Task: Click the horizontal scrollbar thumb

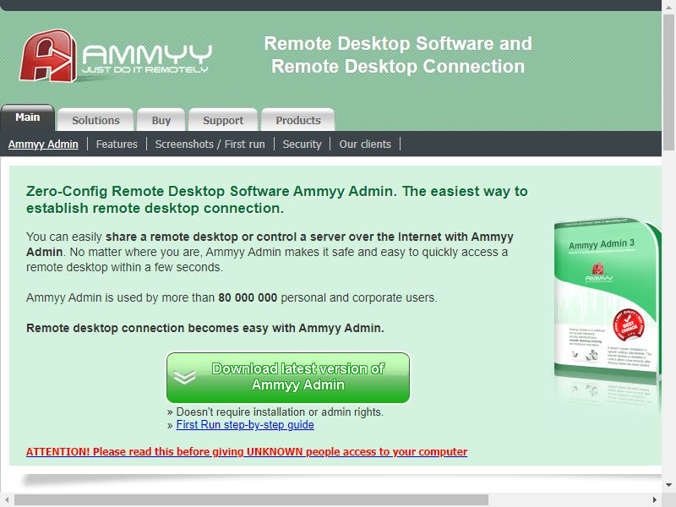Action: click(x=251, y=499)
